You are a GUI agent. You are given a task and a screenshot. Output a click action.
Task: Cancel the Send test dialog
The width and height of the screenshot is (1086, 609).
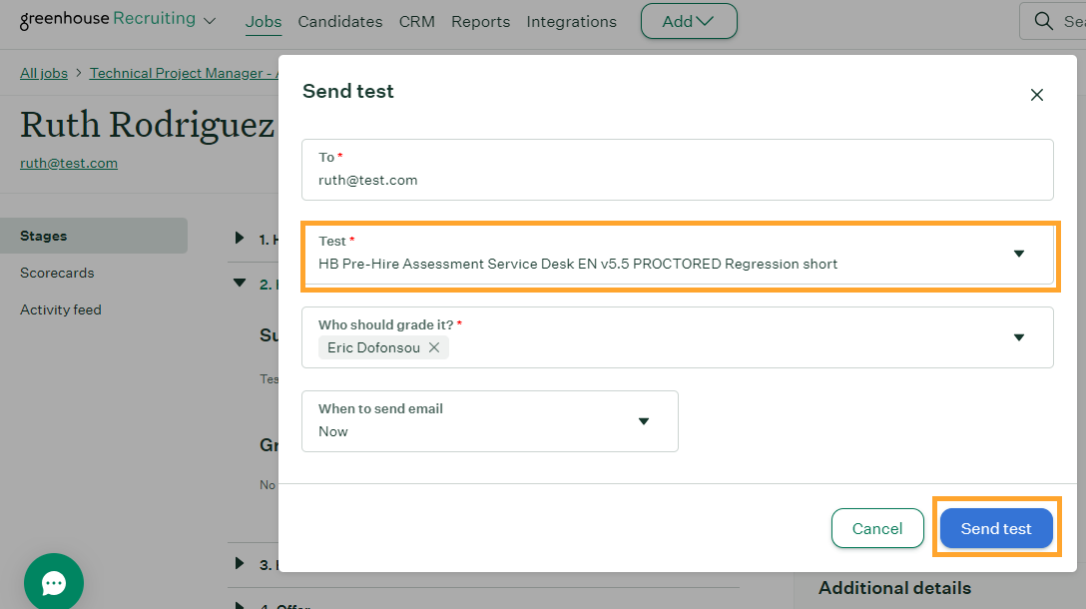tap(876, 528)
